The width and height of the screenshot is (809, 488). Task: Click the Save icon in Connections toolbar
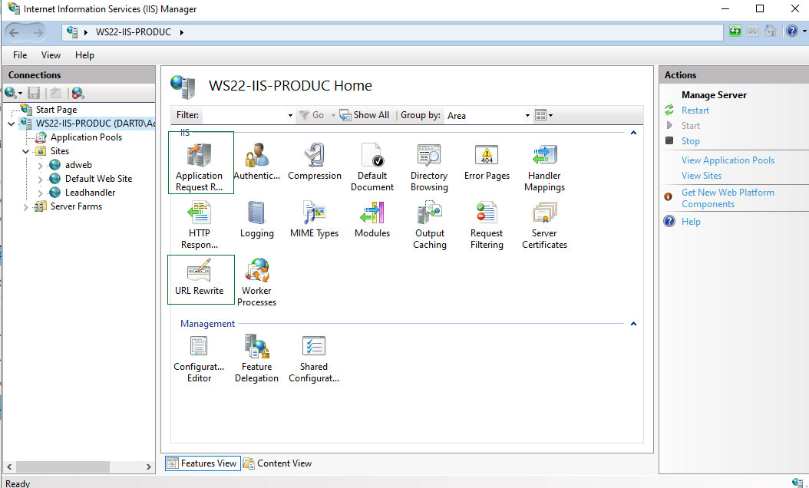(x=34, y=93)
